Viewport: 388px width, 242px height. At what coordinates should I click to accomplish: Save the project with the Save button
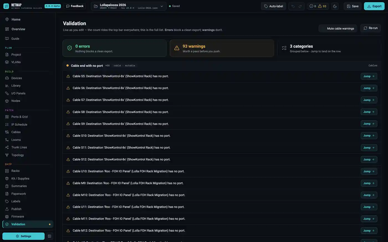353,6
